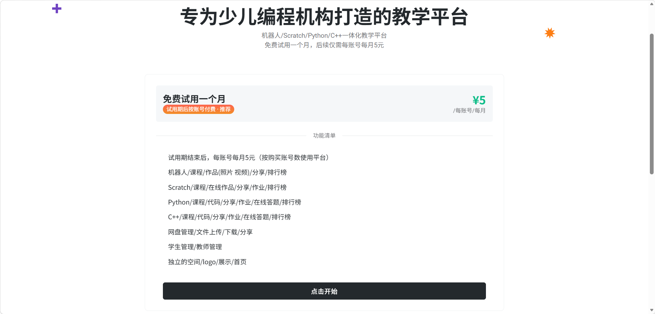Click the feature Python/课程/代码/分享/作业/在线答题/排行榜
The image size is (655, 314).
click(235, 202)
